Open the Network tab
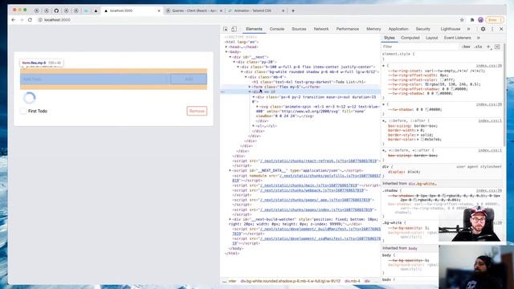 [321, 29]
